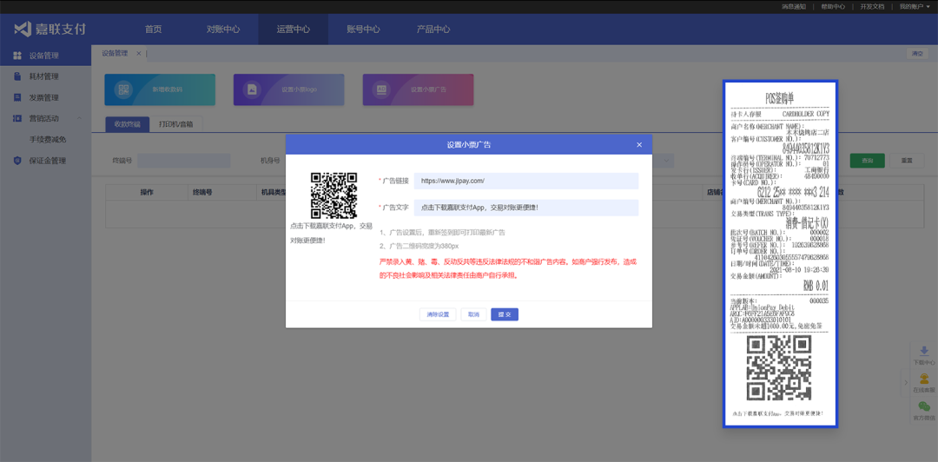Click the 重置 button
This screenshot has width=938, height=462.
(x=906, y=161)
